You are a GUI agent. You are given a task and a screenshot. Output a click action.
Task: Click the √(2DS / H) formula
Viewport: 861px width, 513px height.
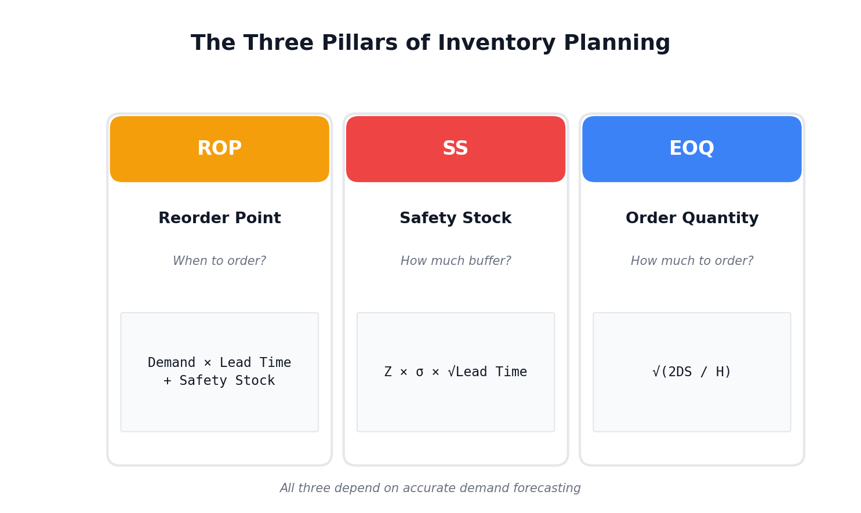[x=692, y=372]
